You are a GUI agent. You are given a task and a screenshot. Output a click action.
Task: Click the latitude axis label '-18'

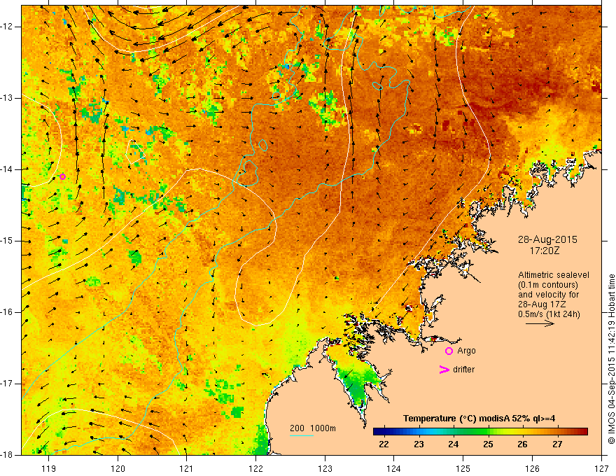(x=7, y=455)
